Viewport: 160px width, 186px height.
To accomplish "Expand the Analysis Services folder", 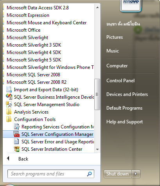I will 31,112.
